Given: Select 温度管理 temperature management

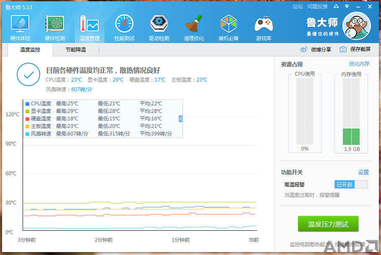Looking at the screenshot, I should click(x=90, y=28).
